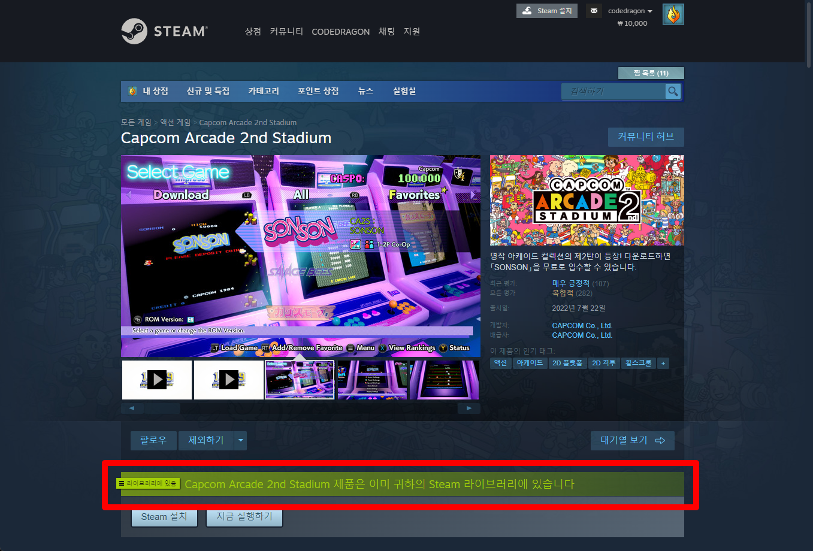
Task: Open the 채팅 menu
Action: [386, 31]
